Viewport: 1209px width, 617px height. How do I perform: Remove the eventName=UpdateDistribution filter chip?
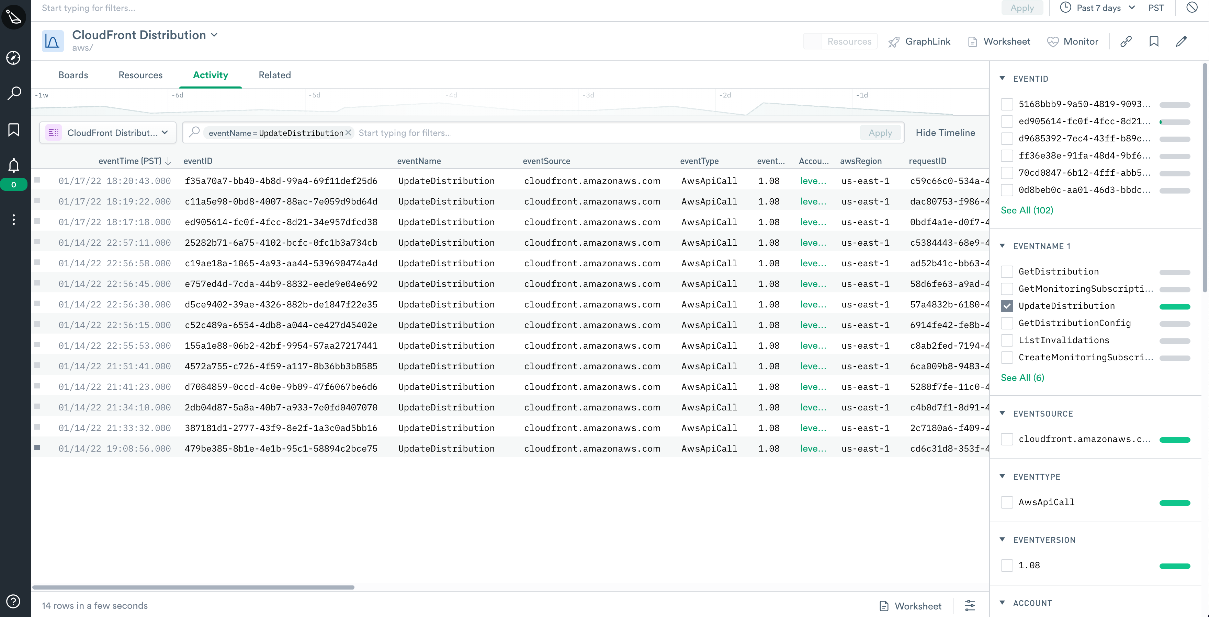coord(348,133)
